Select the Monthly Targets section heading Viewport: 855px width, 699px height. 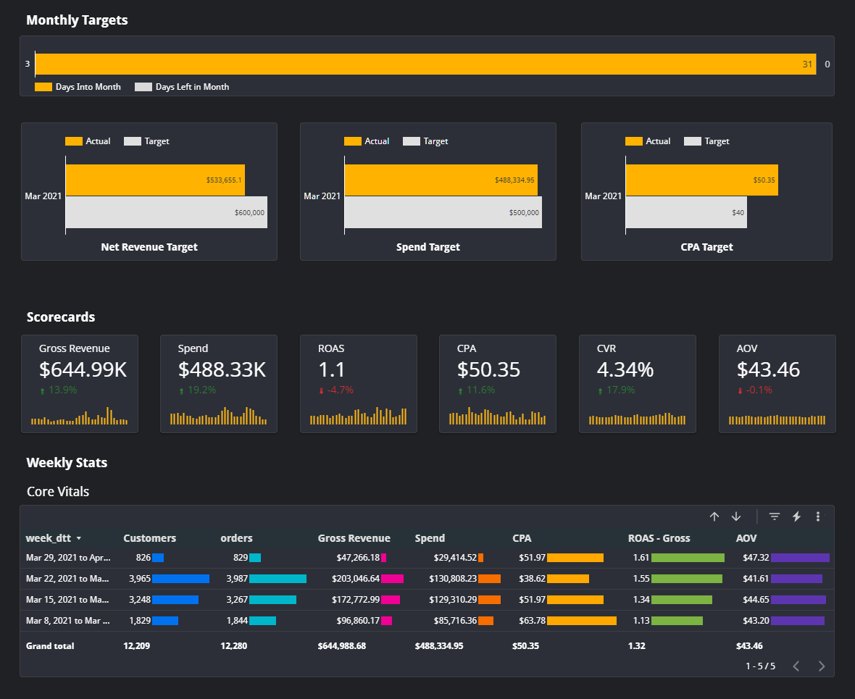77,20
